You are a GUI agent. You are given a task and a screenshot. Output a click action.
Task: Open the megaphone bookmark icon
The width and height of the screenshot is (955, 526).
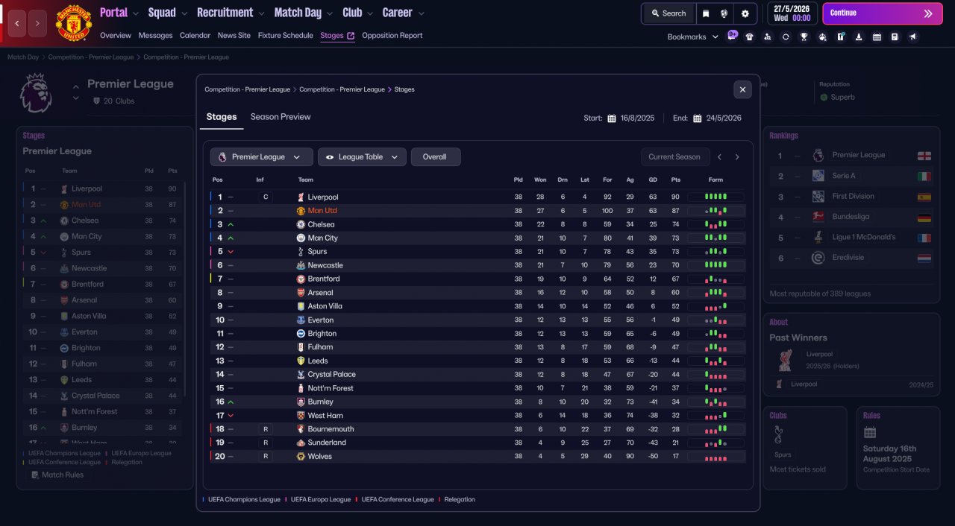[x=913, y=37]
